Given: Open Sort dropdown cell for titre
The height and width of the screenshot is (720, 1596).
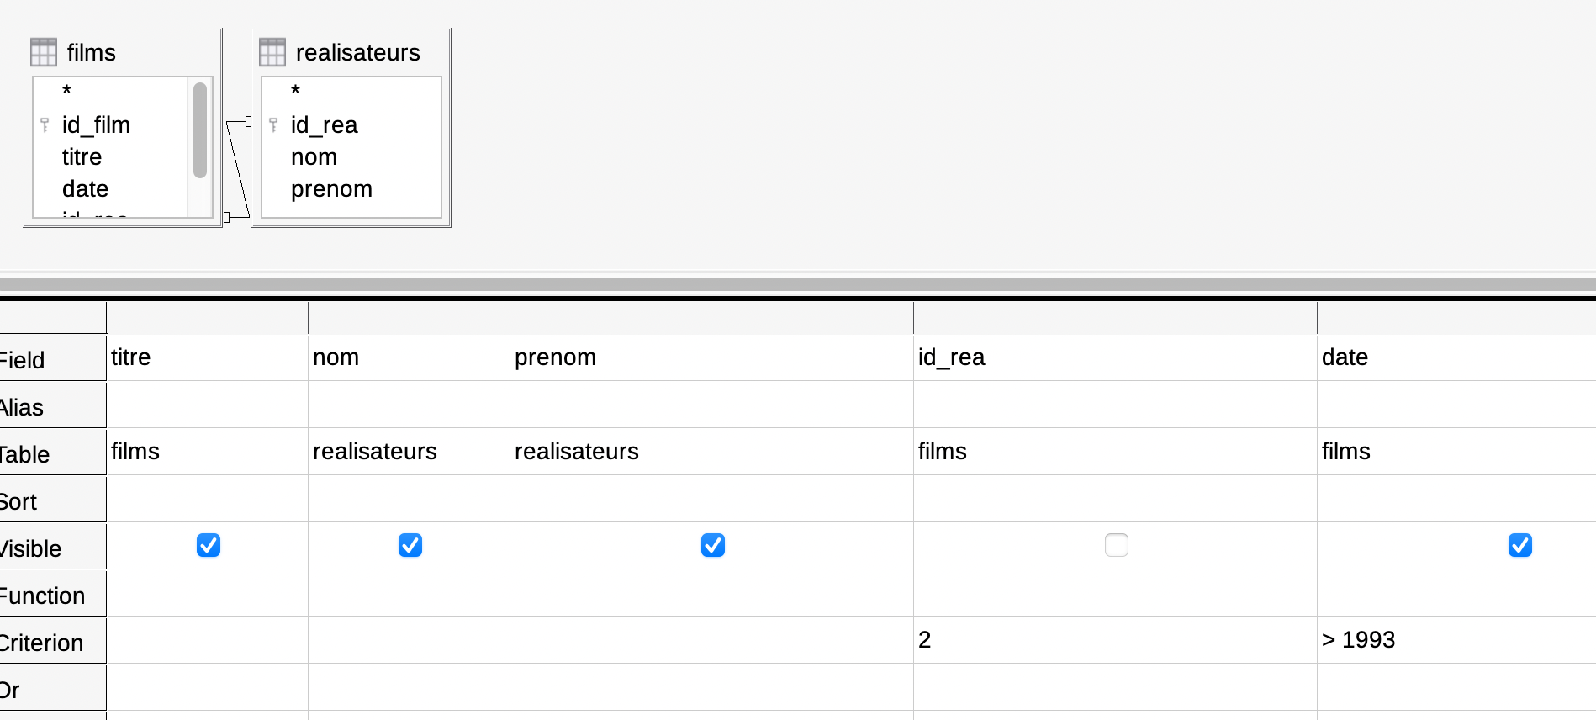Looking at the screenshot, I should (208, 499).
